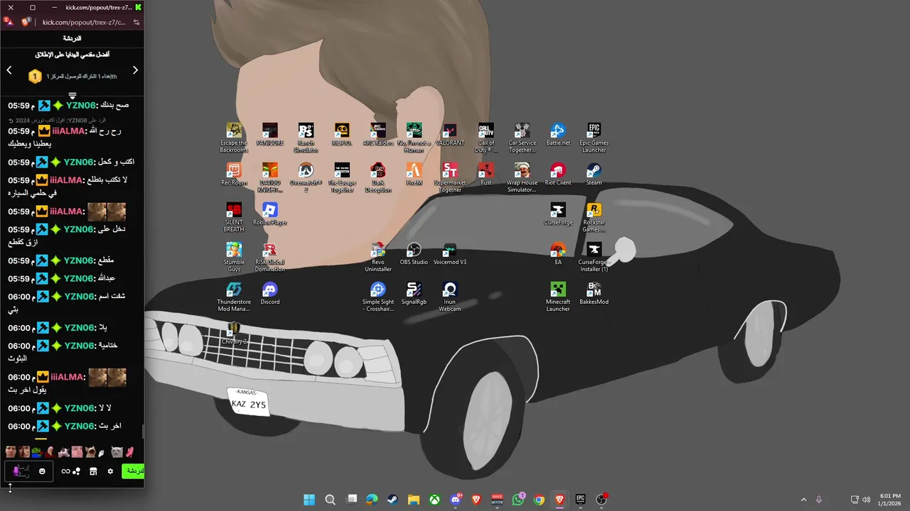Open Simple Sight Crosshair desktop shortcut

[378, 297]
